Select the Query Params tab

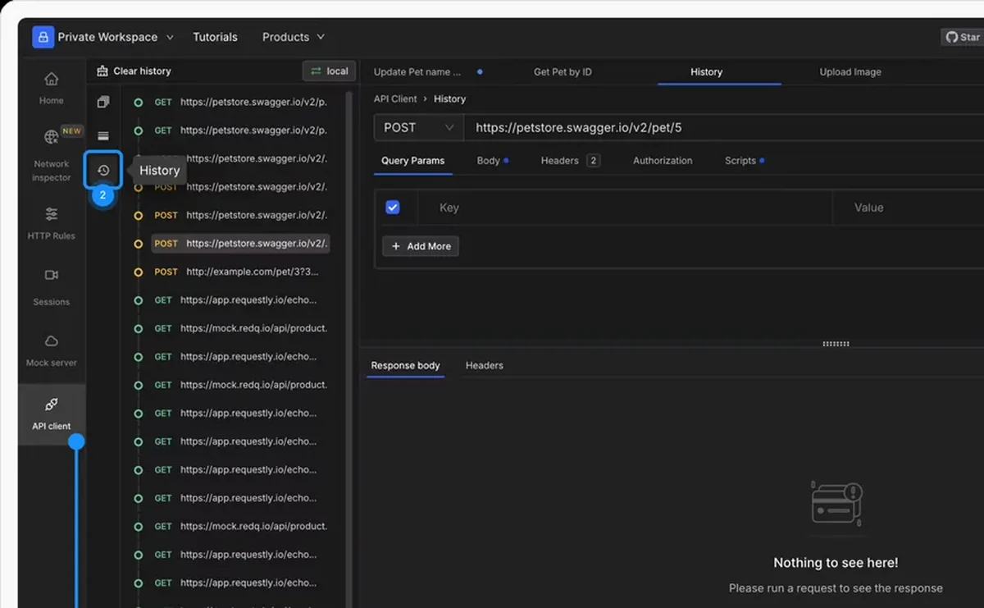412,161
